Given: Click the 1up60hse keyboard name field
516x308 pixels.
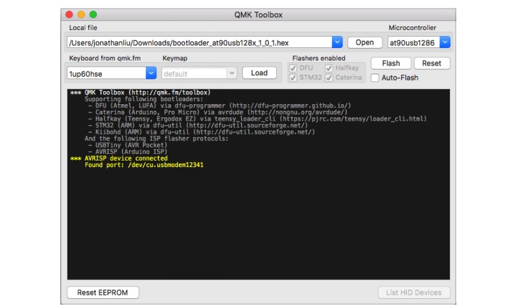Looking at the screenshot, I should (x=105, y=73).
